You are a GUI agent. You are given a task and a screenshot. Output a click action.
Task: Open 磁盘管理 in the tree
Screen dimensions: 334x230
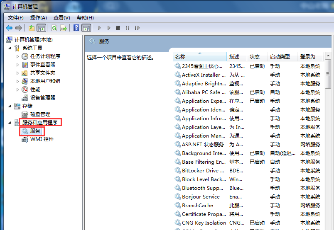pos(40,114)
